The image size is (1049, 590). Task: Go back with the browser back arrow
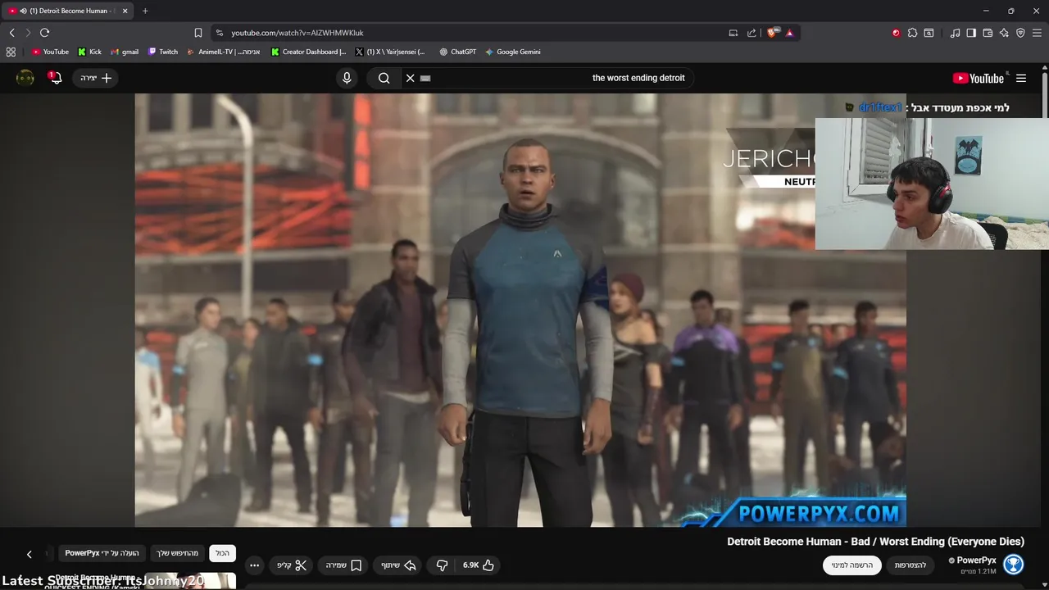[12, 33]
